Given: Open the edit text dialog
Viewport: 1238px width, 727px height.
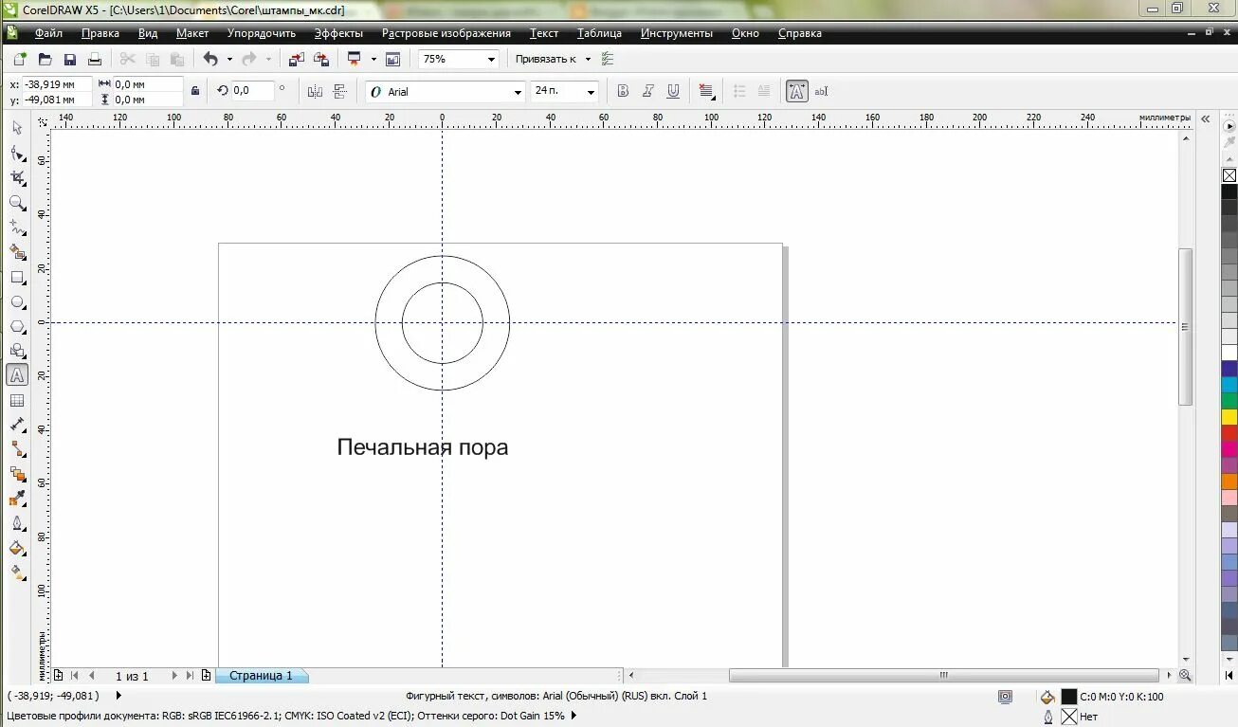Looking at the screenshot, I should point(822,91).
